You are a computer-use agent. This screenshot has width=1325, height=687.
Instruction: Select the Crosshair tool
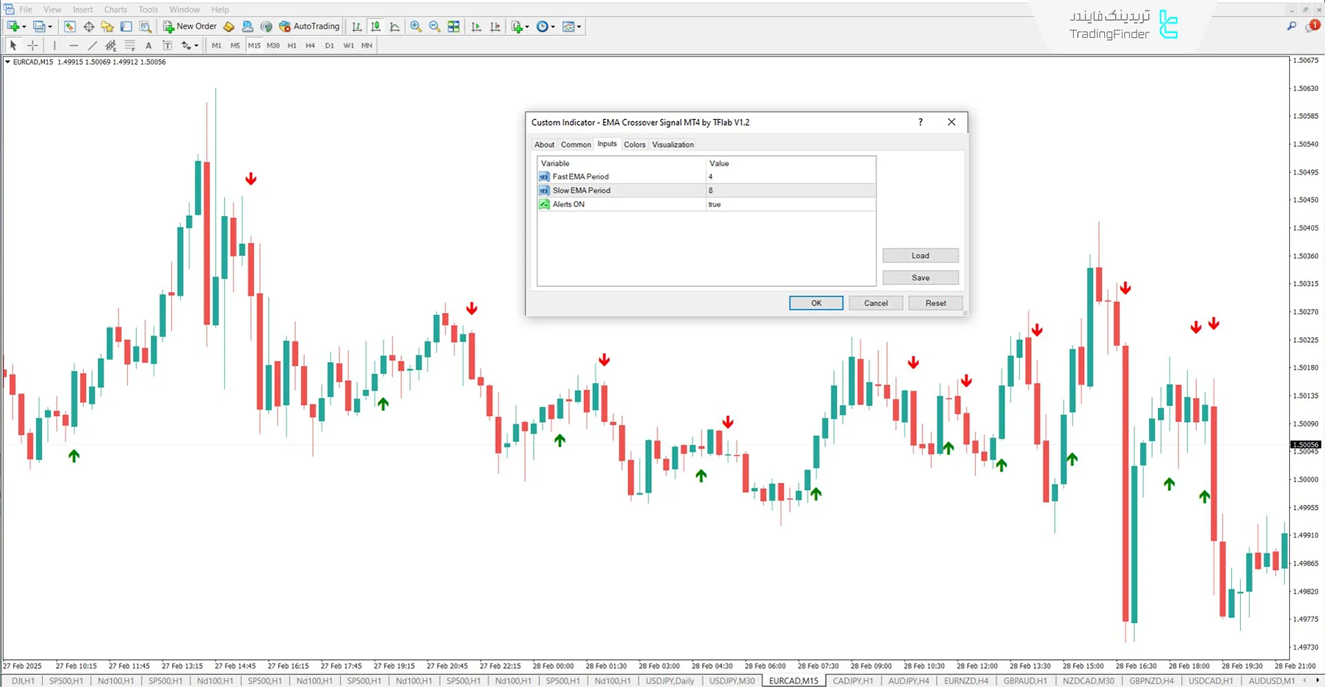(x=32, y=45)
